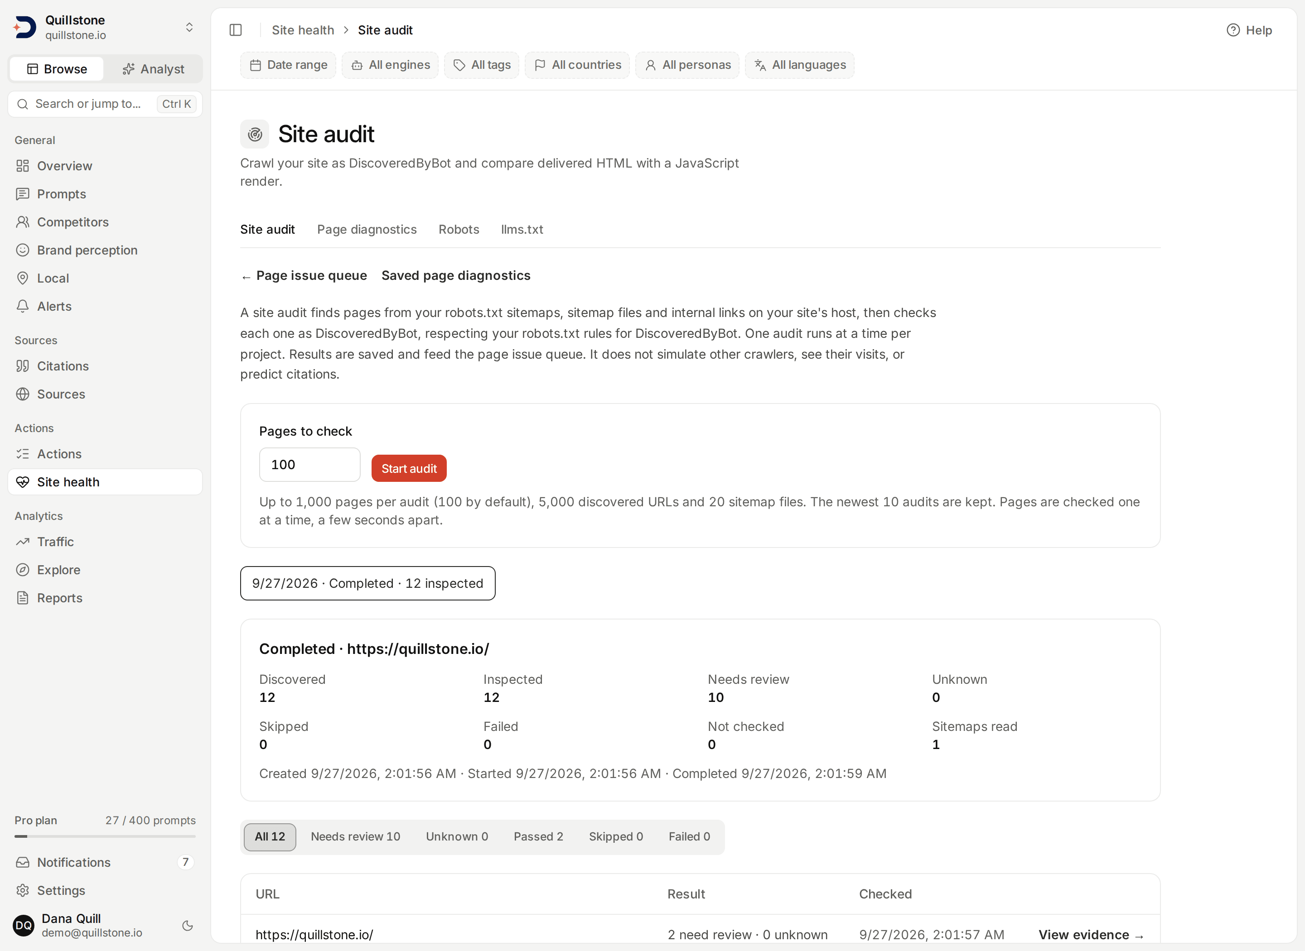Click Site health breadcrumb link
Viewport: 1305px width, 951px height.
[303, 30]
